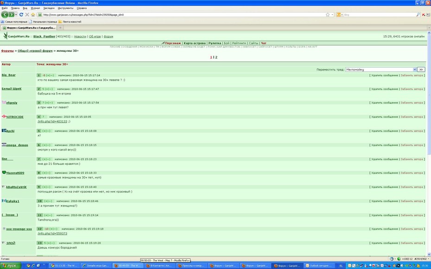Image resolution: width=431 pixels, height=269 pixels.
Task: Open NITROCIDE's syndicate icon
Action: tap(4, 116)
